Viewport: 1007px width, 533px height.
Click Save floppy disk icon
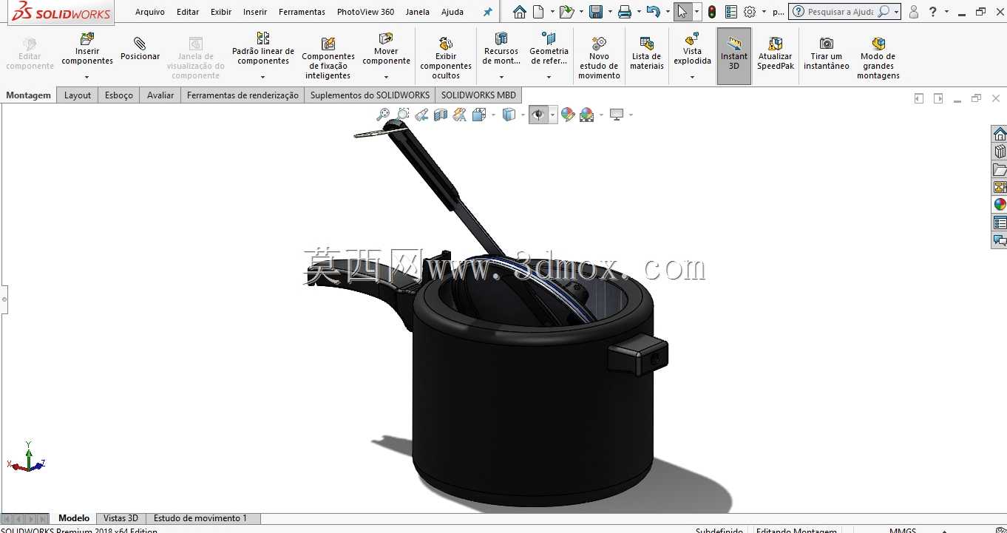point(595,12)
